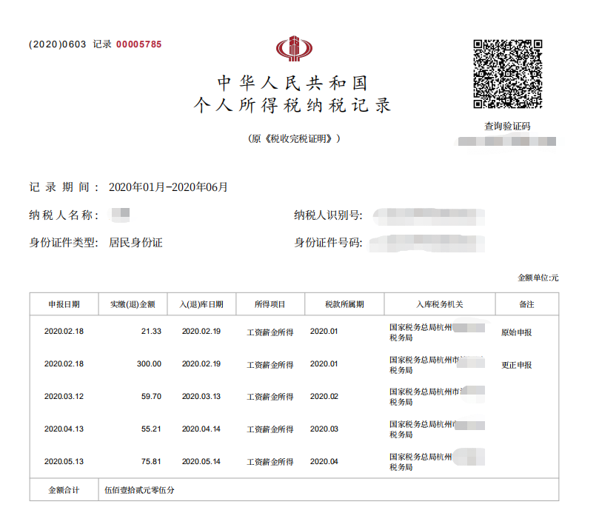Click the 税款所属期 column header
599x510 pixels.
pyautogui.click(x=344, y=304)
